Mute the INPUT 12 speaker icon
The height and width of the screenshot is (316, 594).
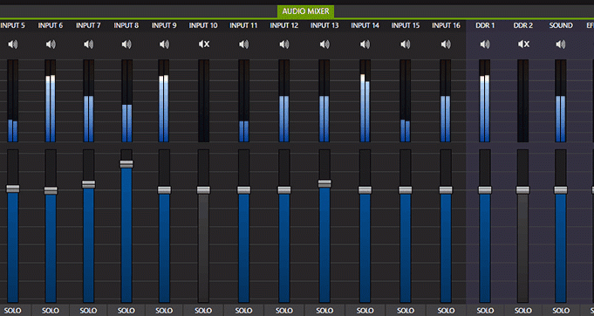(x=284, y=45)
